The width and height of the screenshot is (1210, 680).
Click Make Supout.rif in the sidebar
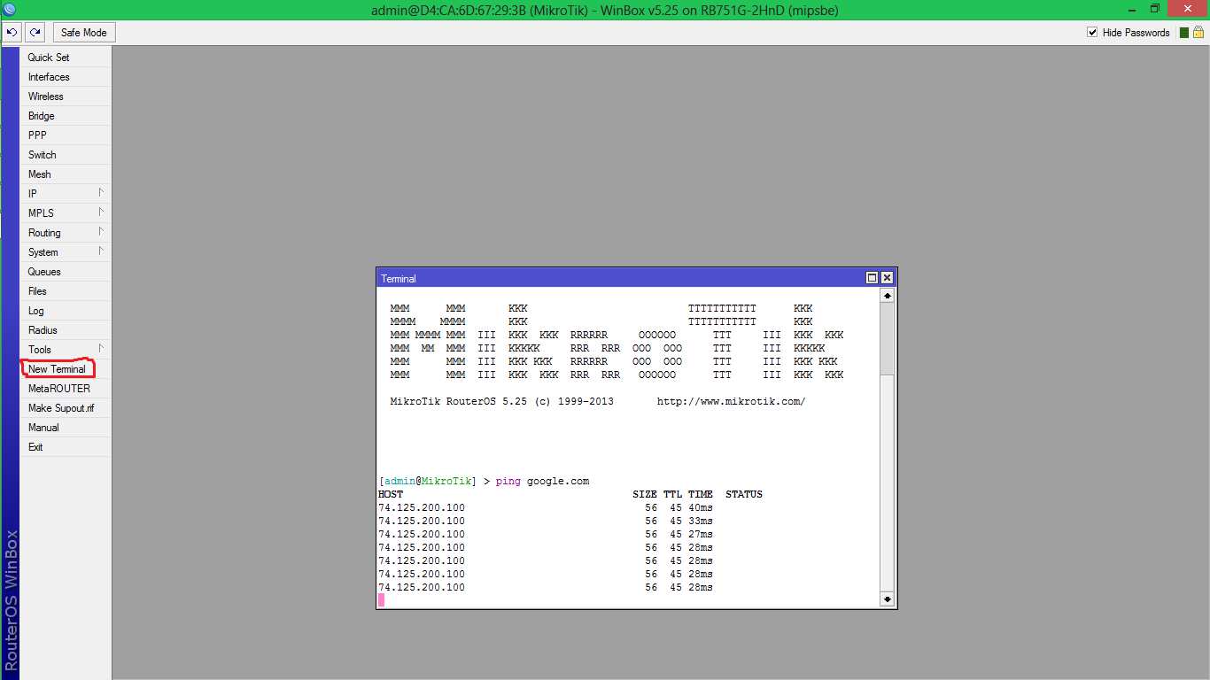click(x=61, y=407)
